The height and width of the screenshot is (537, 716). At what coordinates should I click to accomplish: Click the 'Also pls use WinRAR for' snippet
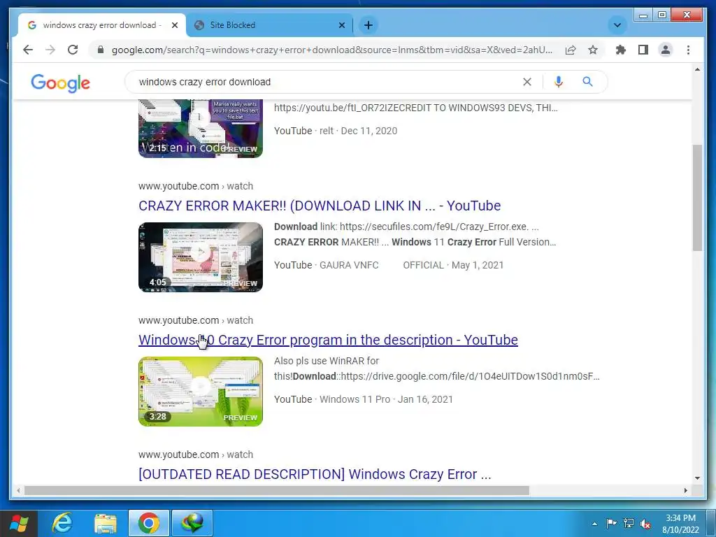tap(327, 361)
